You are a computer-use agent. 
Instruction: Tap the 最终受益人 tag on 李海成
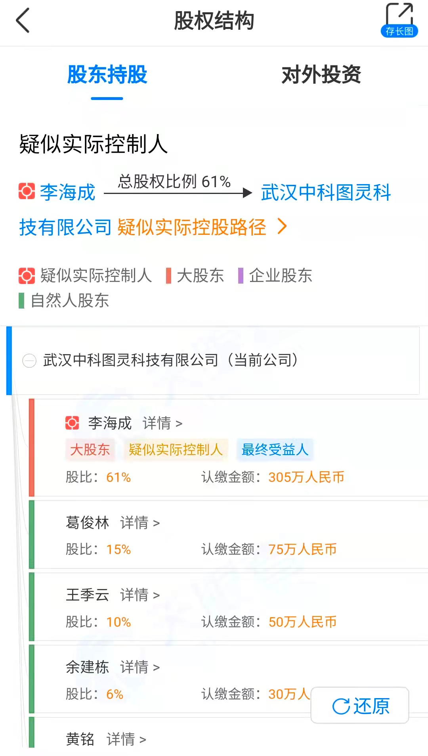point(275,450)
